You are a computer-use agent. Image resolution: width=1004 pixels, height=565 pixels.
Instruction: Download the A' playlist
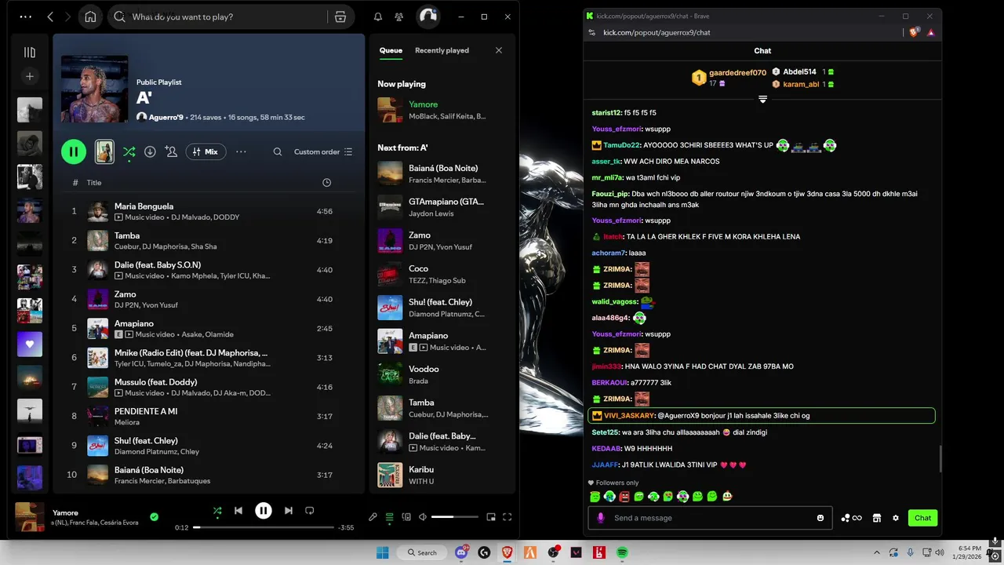click(150, 151)
